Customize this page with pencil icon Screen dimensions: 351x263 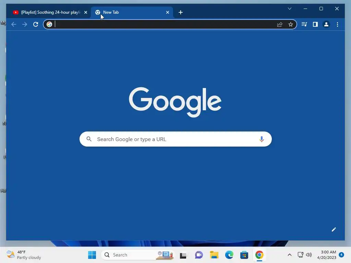click(334, 229)
